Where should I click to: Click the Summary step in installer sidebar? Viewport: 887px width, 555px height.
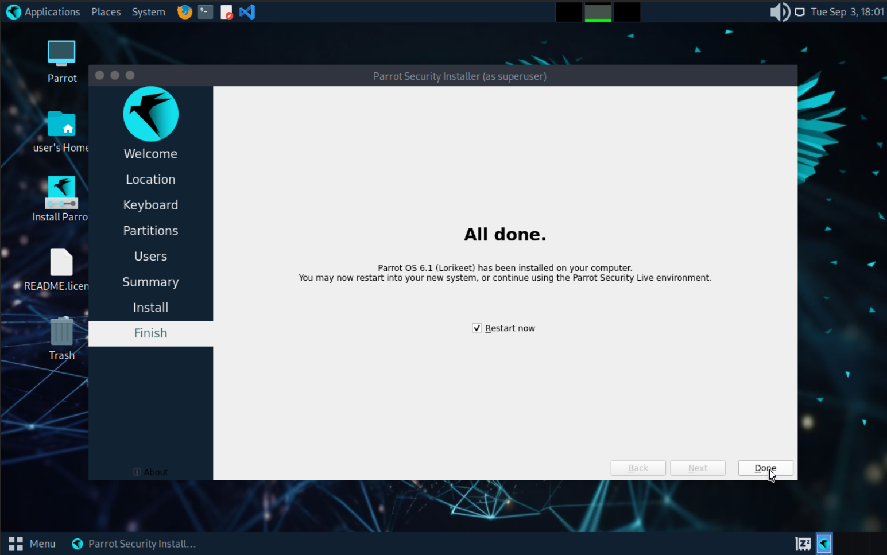point(150,282)
